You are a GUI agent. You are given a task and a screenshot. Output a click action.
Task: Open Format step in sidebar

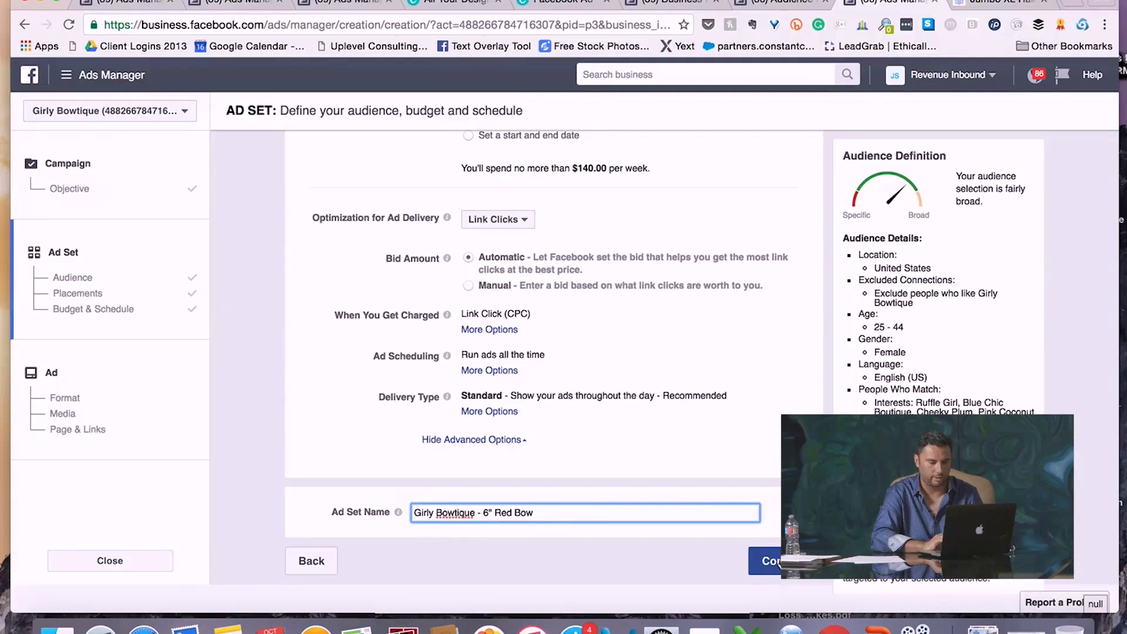65,397
